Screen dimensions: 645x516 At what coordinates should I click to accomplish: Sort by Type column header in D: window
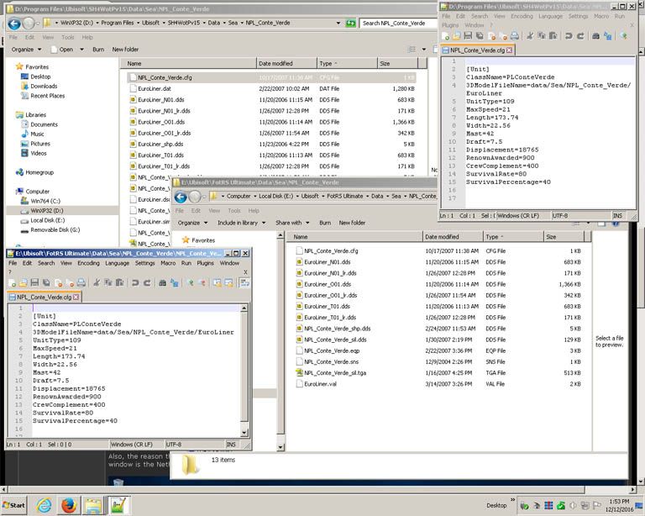(x=347, y=63)
